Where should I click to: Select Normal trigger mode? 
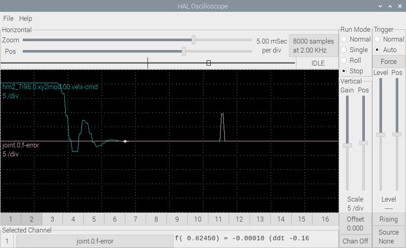click(x=389, y=39)
